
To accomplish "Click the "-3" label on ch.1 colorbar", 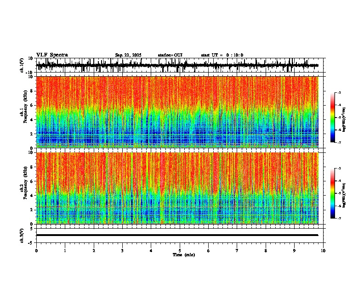I will tap(339, 92).
